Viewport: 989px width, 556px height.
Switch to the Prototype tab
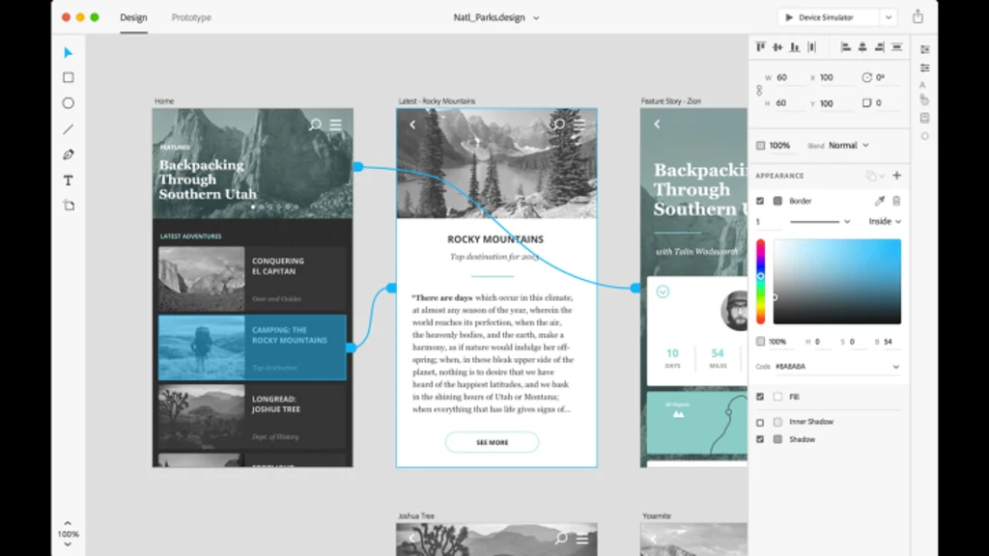(191, 17)
